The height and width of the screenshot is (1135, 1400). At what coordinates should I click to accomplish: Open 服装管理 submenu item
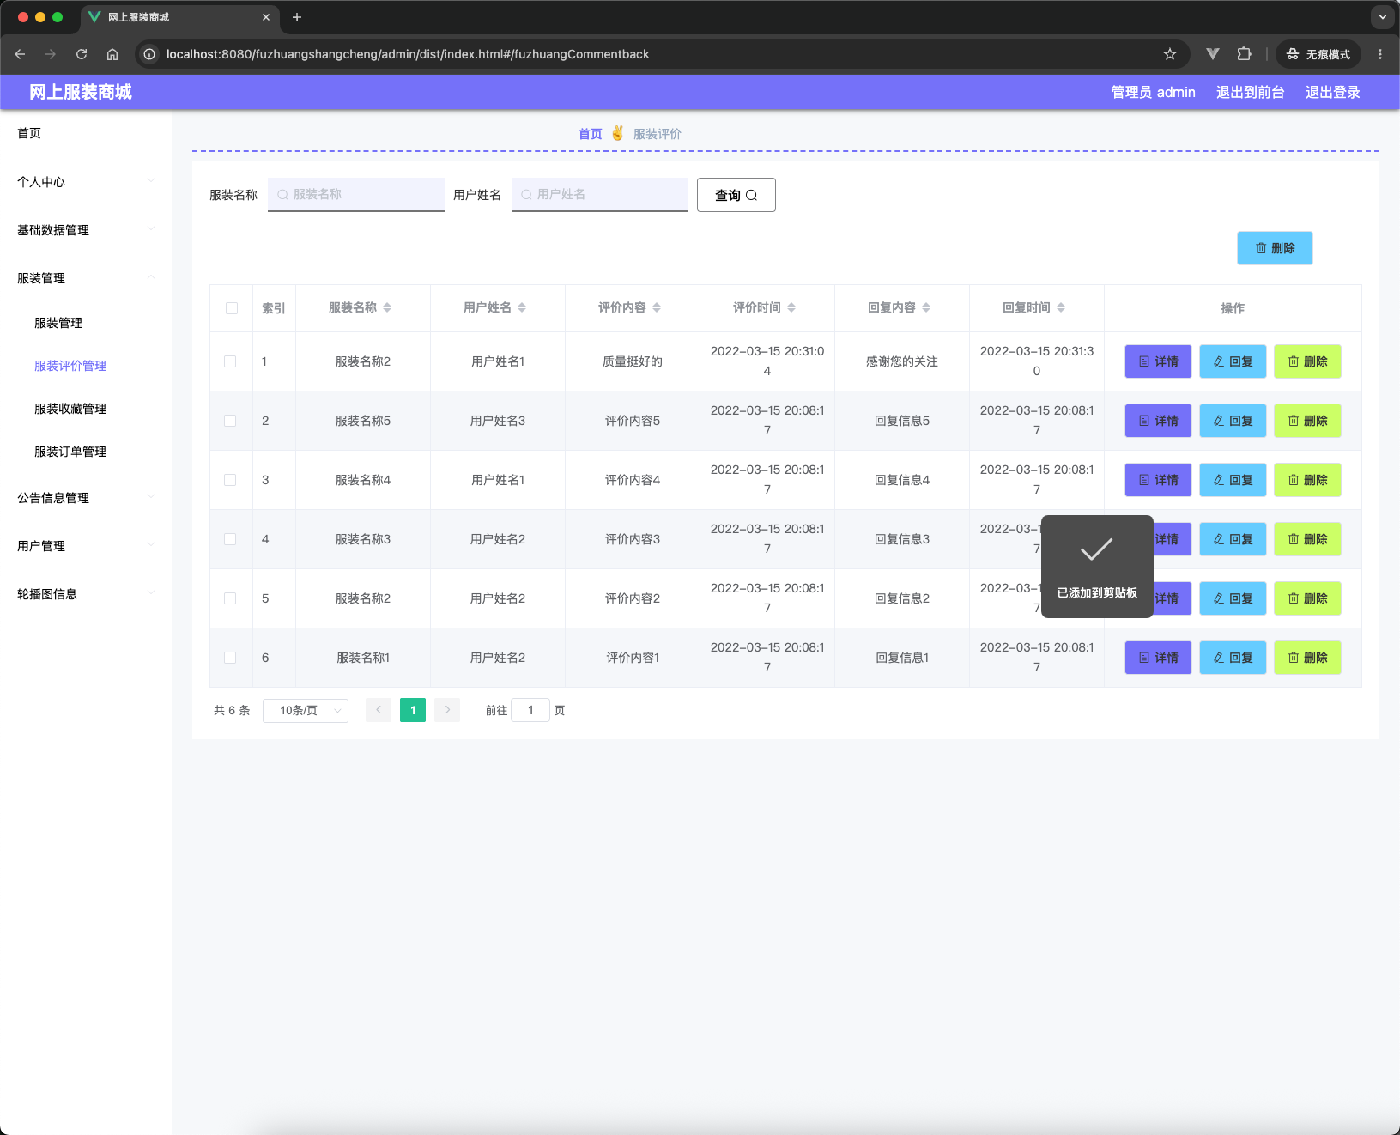pos(86,323)
